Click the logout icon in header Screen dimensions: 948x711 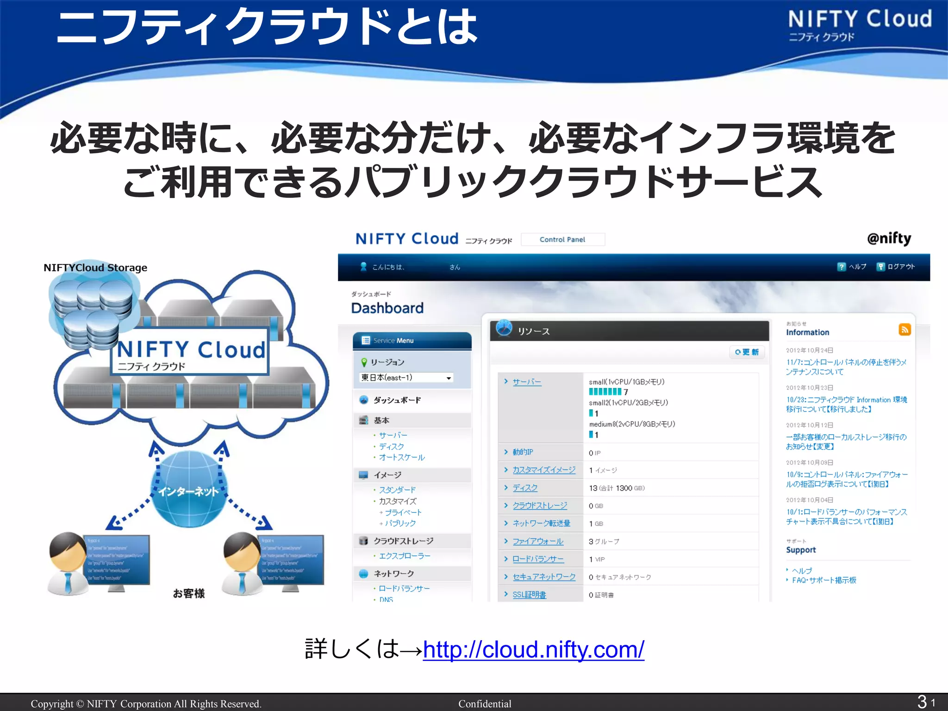click(881, 267)
